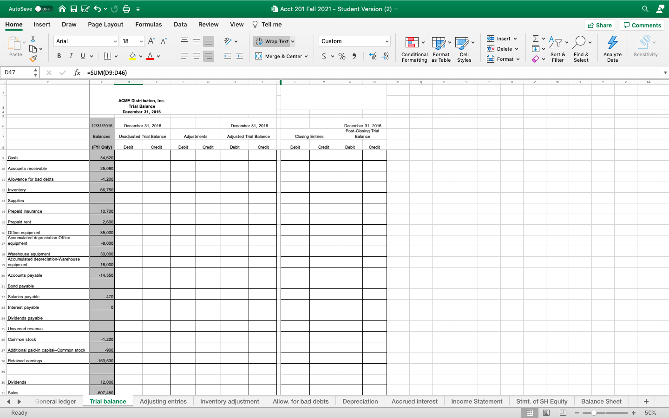This screenshot has width=669, height=418.
Task: Add a new sheet with plus button
Action: coord(646,401)
